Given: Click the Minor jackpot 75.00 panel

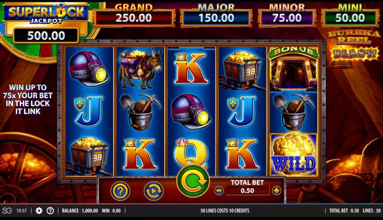Looking at the screenshot, I should point(287,18).
